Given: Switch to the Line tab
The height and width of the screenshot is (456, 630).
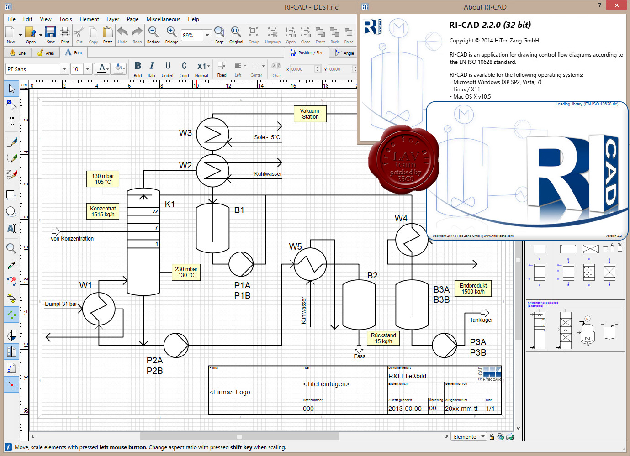Looking at the screenshot, I should [18, 53].
